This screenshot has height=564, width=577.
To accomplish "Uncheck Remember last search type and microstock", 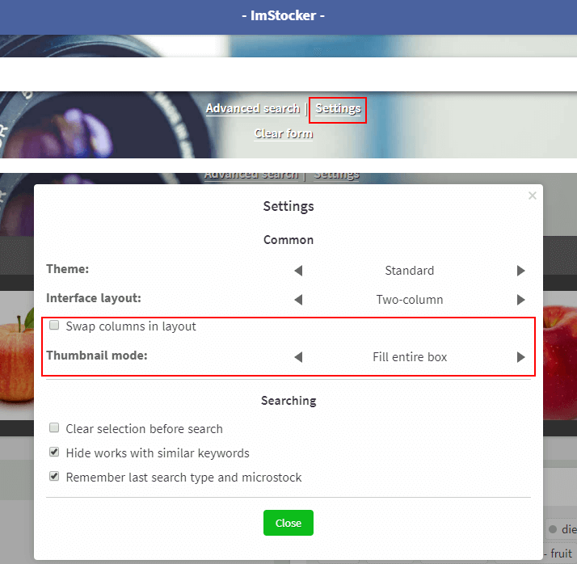I will coord(54,476).
